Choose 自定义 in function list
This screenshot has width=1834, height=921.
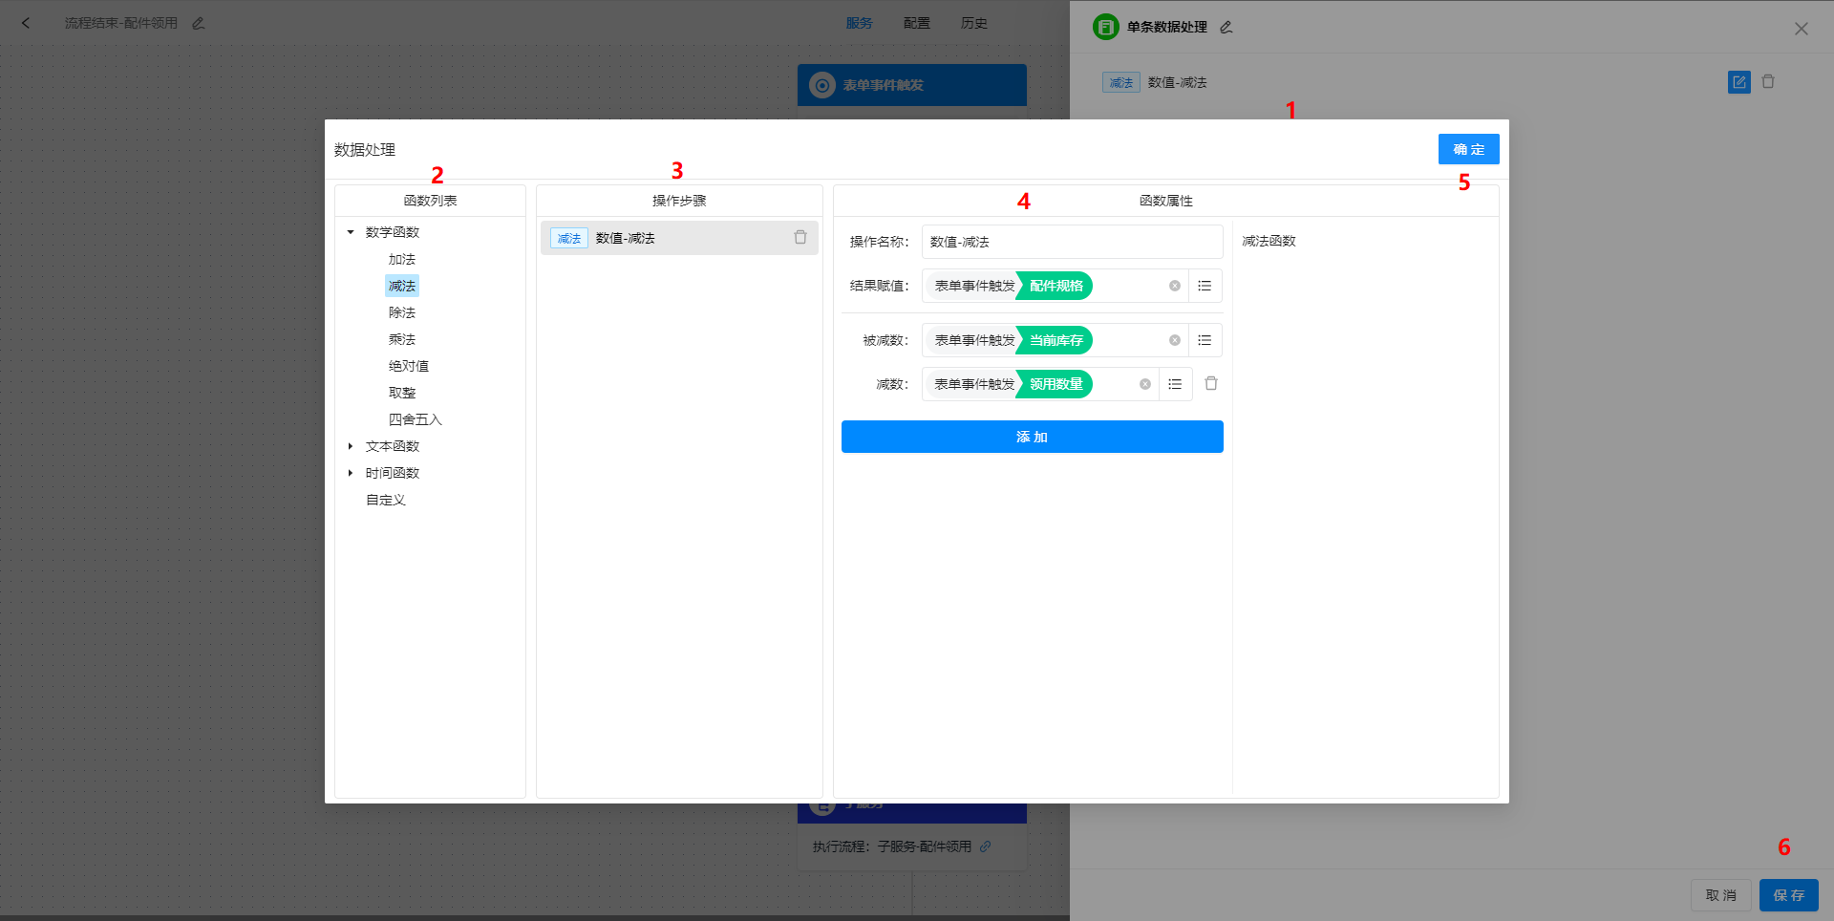coord(386,500)
